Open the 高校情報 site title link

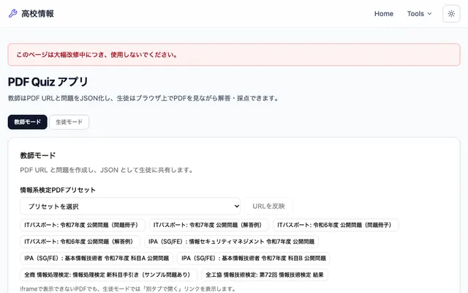[37, 14]
